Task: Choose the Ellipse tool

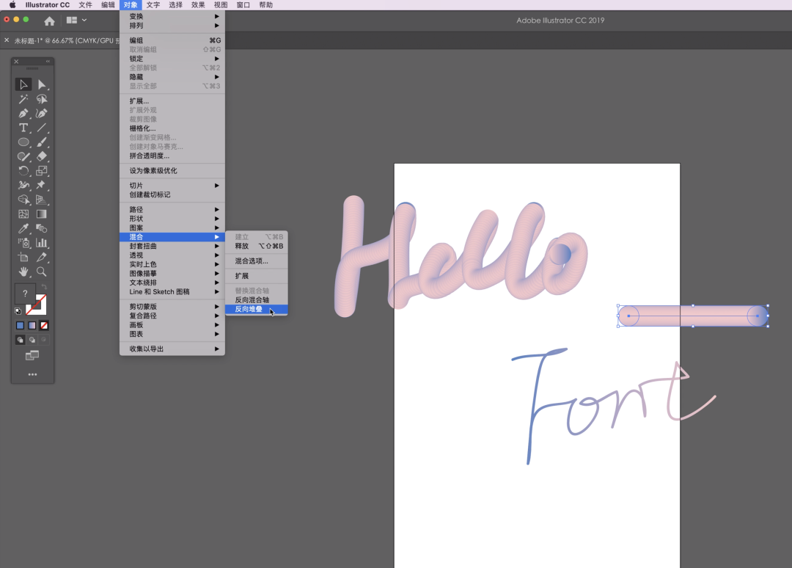Action: click(23, 142)
